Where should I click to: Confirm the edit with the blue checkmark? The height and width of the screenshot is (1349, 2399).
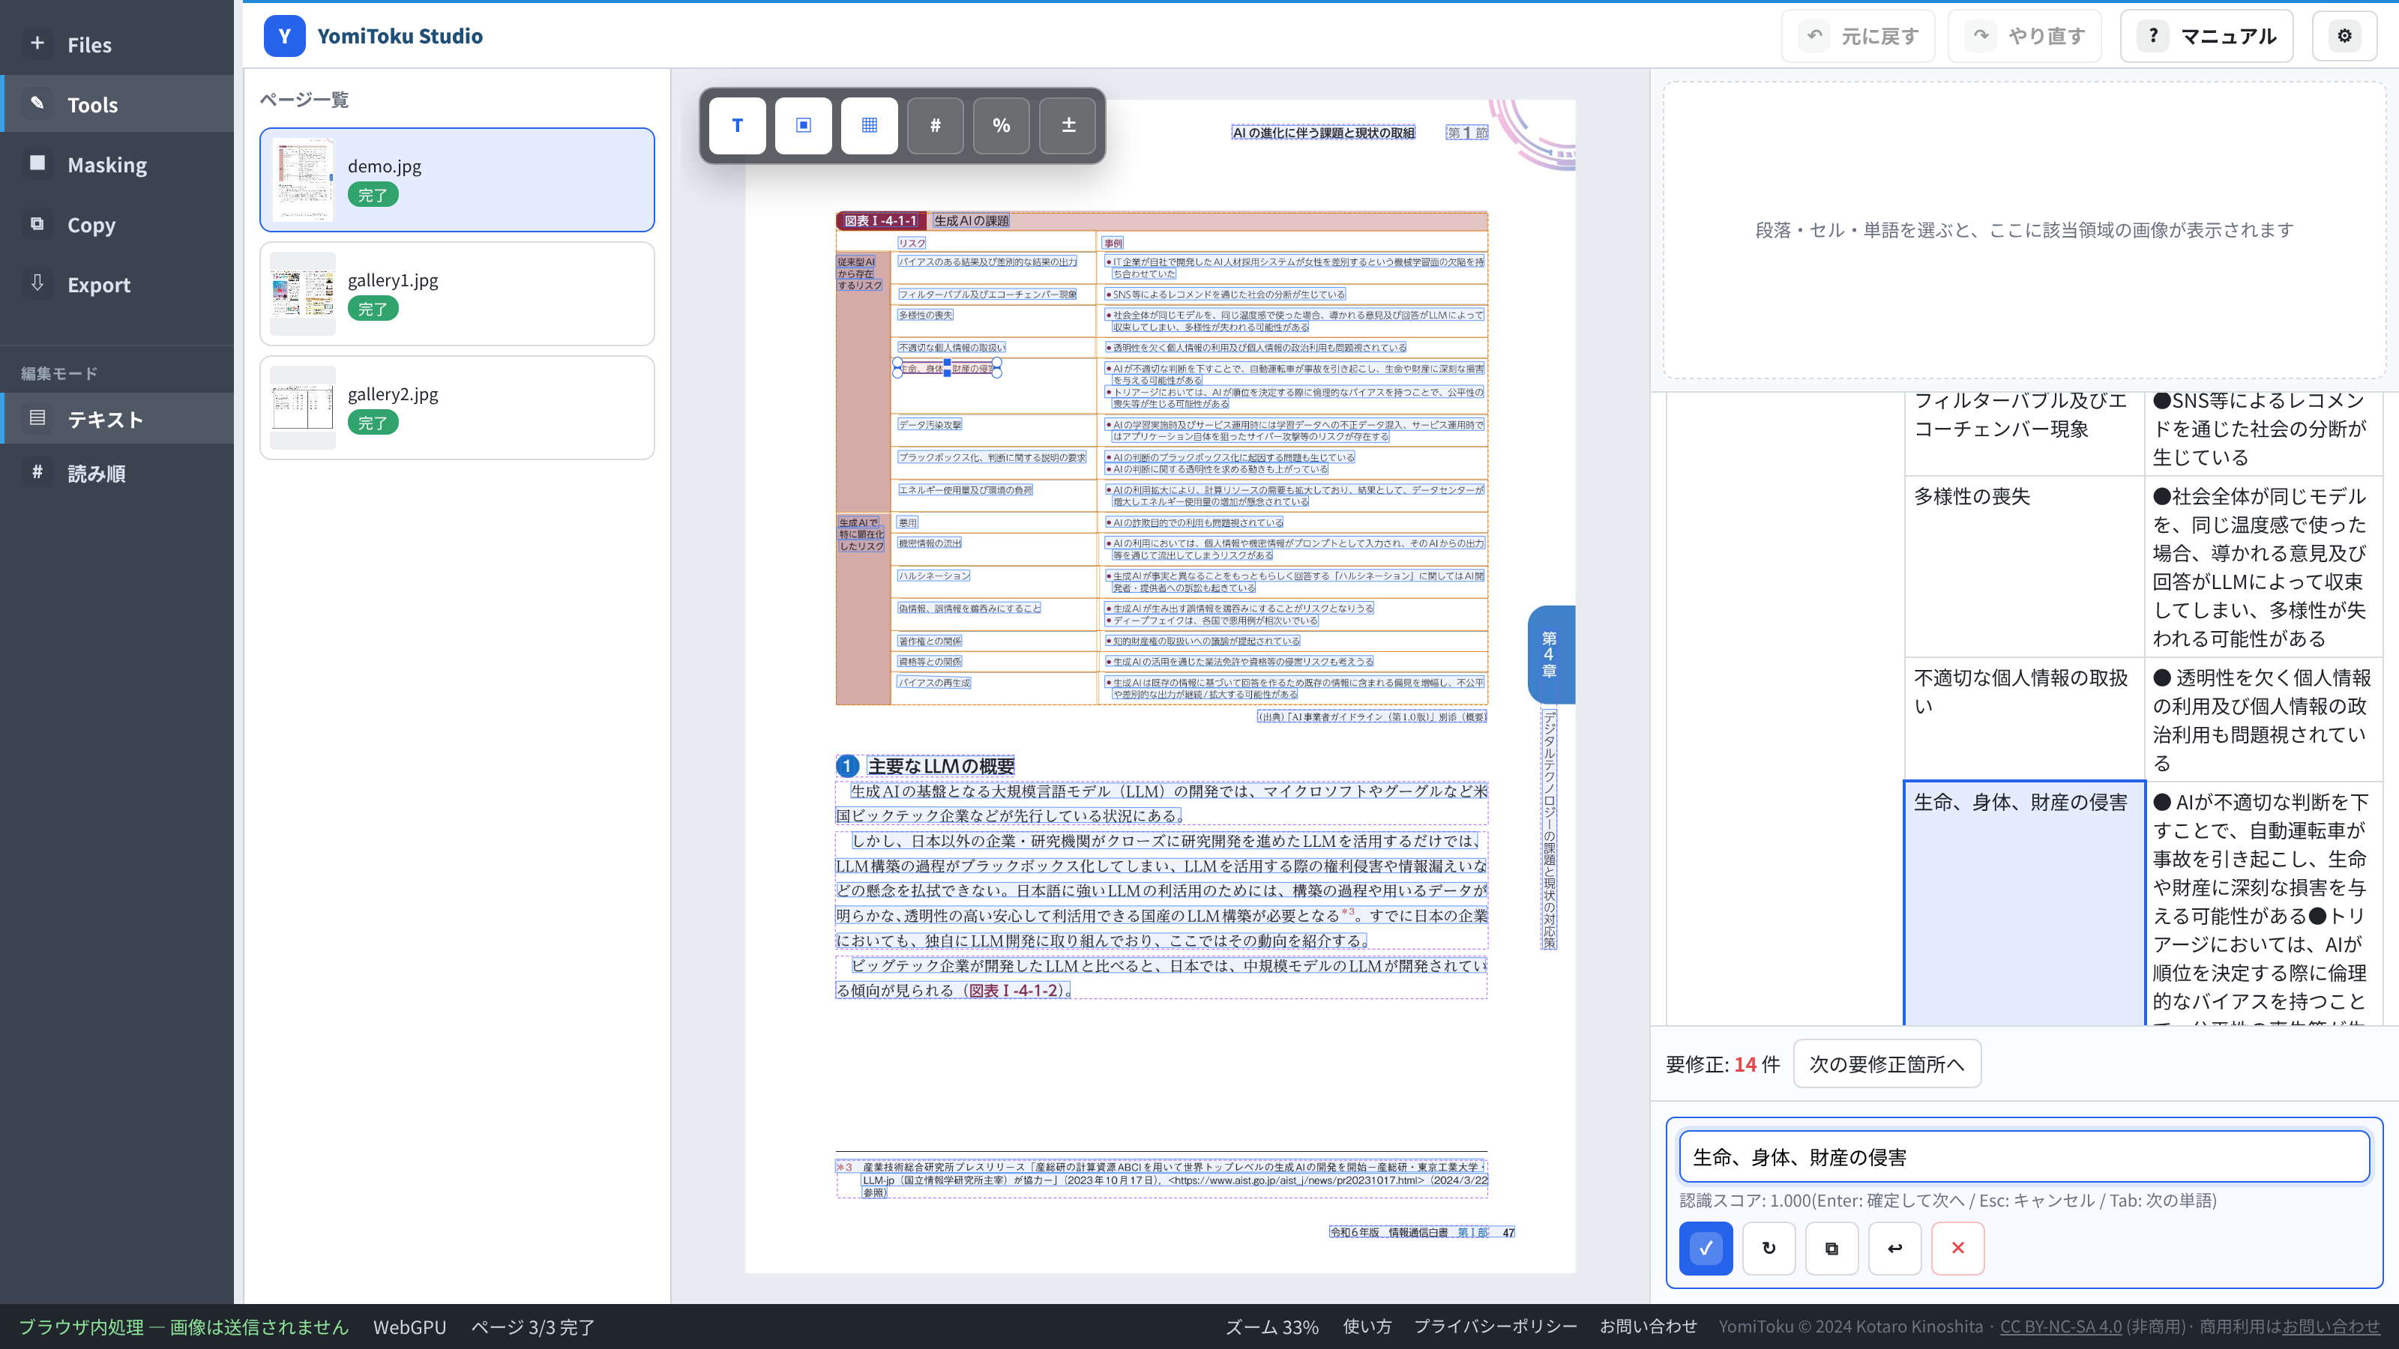click(1706, 1248)
